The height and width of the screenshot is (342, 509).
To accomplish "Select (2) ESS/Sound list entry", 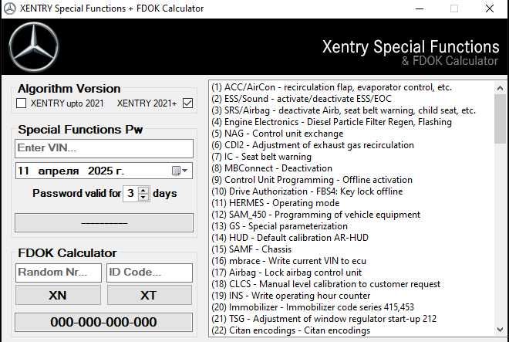I will tap(302, 99).
